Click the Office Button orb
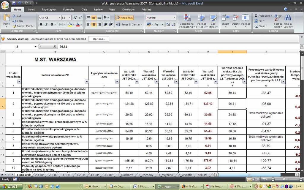304x190 pixels. coord(5,5)
